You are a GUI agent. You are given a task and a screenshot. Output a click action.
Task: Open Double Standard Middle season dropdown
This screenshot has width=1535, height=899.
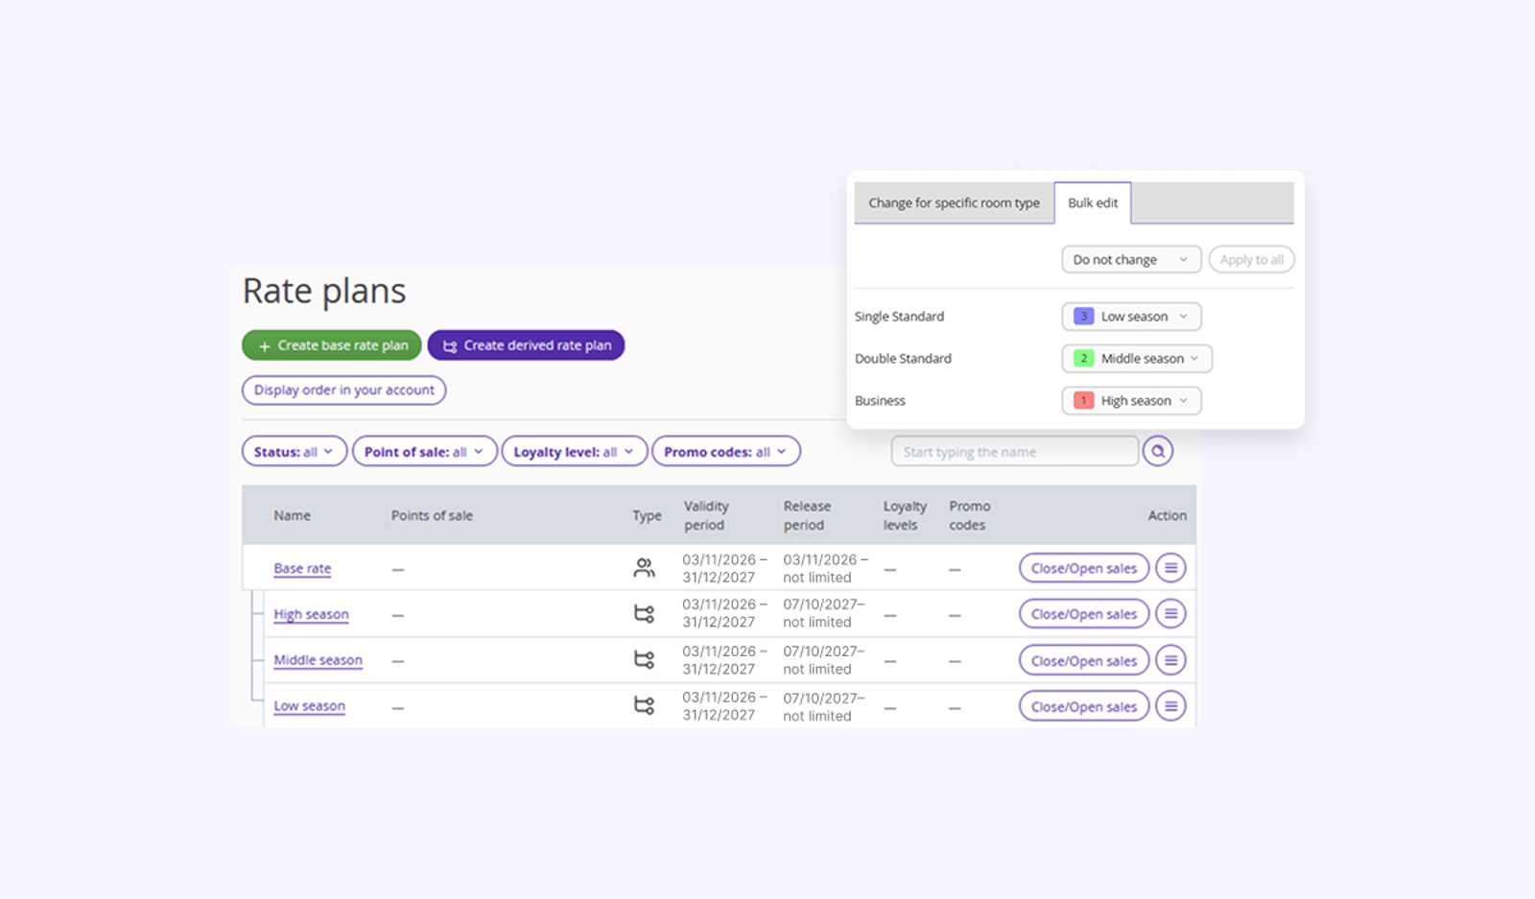(1137, 359)
